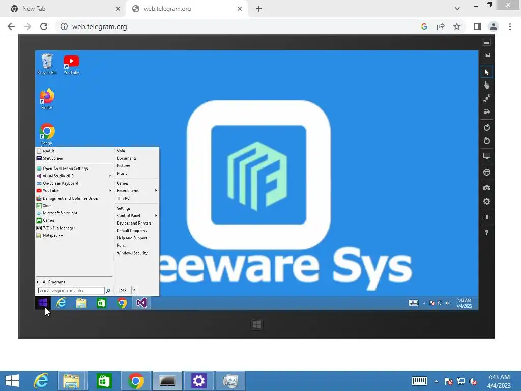Open emulator help question mark
Viewport: 521px width, 391px height.
(487, 233)
